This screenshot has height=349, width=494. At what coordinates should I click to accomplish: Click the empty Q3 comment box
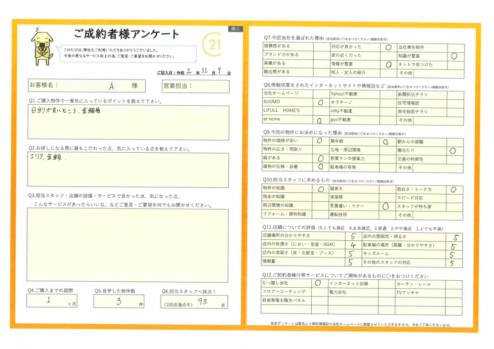pyautogui.click(x=128, y=245)
